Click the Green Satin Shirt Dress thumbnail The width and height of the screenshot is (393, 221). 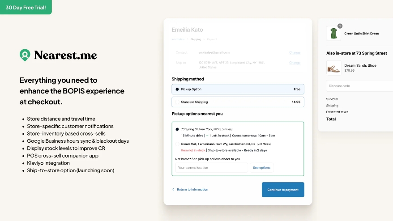(333, 34)
